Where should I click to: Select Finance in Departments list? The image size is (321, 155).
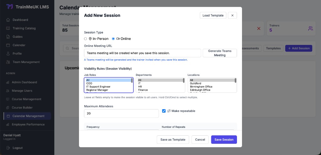tap(160, 90)
